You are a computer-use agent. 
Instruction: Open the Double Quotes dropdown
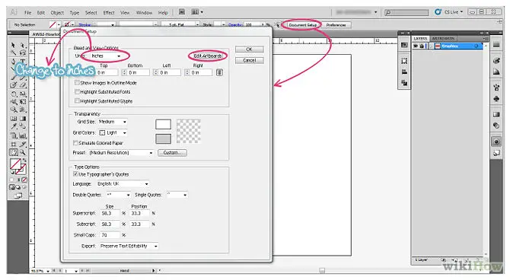119,195
